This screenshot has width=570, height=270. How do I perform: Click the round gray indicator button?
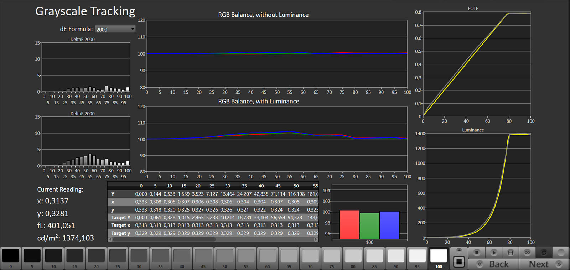point(561,253)
